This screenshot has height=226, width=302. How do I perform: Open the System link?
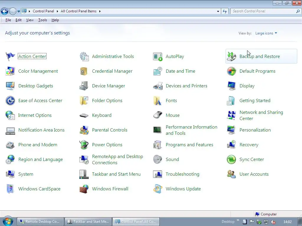26,174
